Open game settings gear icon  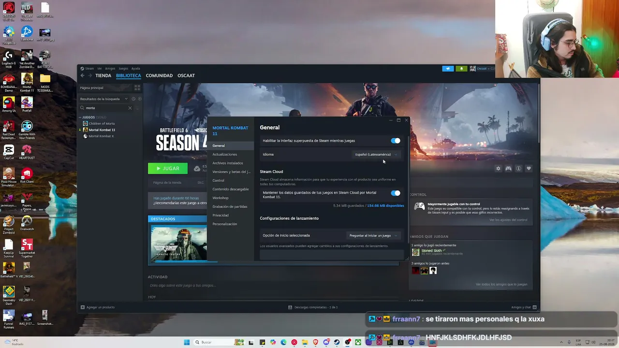(x=498, y=168)
